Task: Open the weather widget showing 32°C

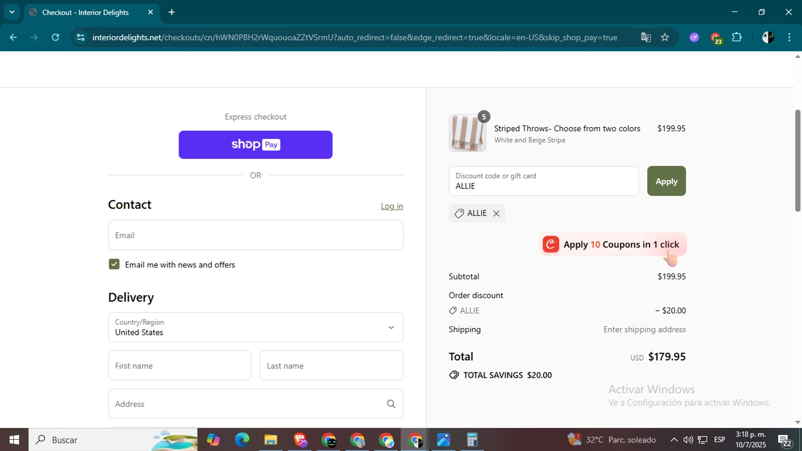Action: [x=612, y=440]
